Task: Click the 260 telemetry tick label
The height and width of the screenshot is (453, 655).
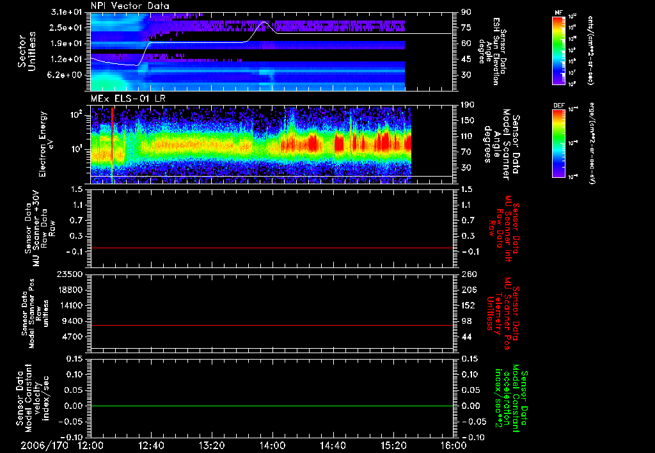Action: coord(468,274)
